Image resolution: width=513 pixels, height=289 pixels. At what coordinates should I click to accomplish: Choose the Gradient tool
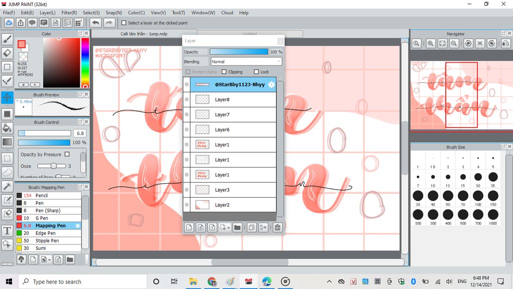tap(7, 142)
